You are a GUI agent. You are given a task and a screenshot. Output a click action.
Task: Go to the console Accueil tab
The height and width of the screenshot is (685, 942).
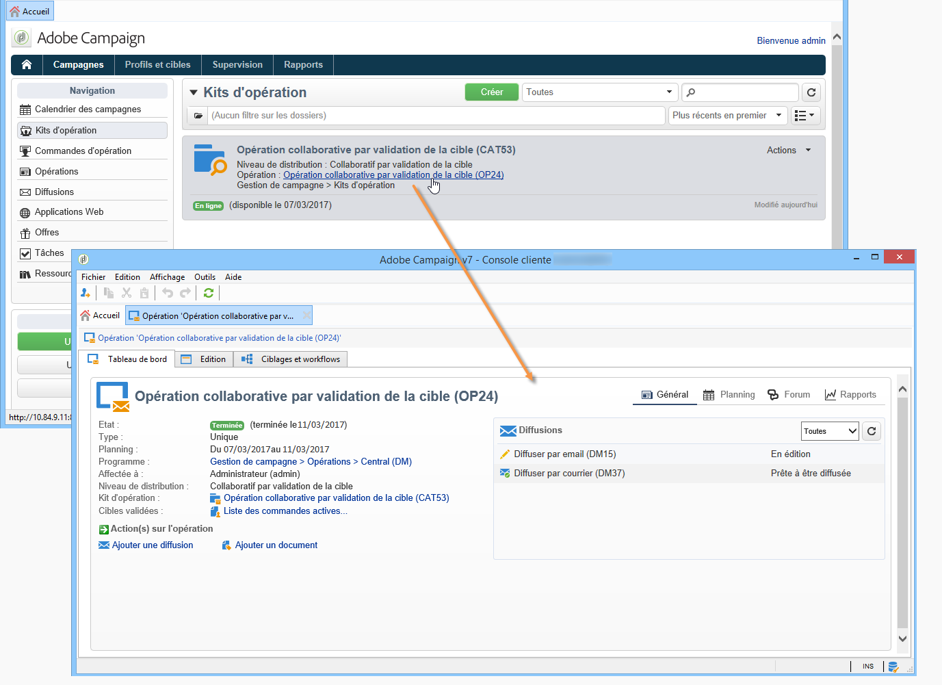tap(101, 315)
